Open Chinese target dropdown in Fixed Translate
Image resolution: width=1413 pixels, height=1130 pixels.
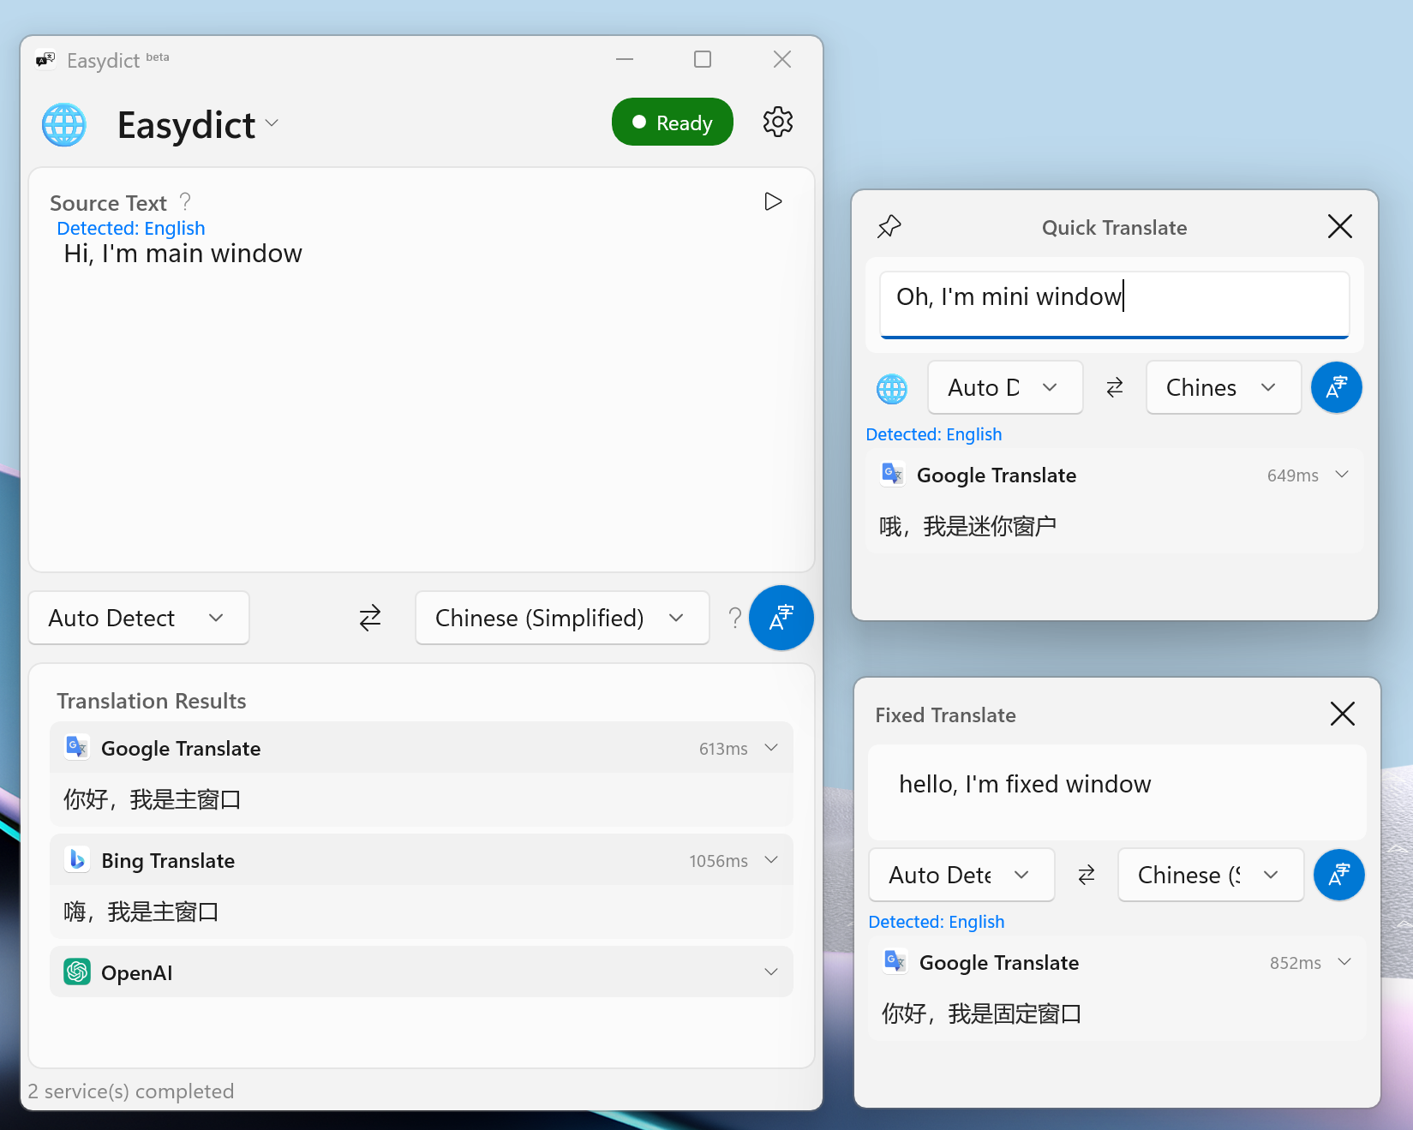click(x=1211, y=875)
